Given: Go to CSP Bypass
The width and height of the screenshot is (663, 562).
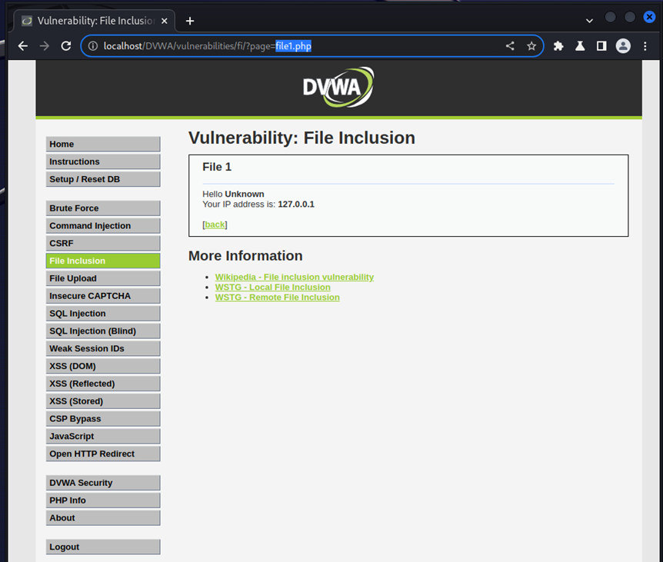Looking at the screenshot, I should click(x=103, y=419).
